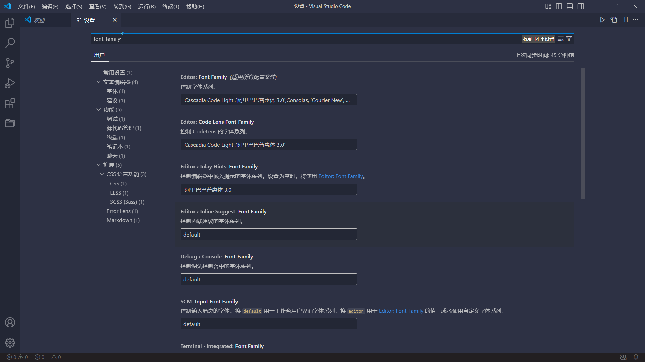This screenshot has height=362, width=645.
Task: Switch to the 欢迎 tab
Action: 45,20
